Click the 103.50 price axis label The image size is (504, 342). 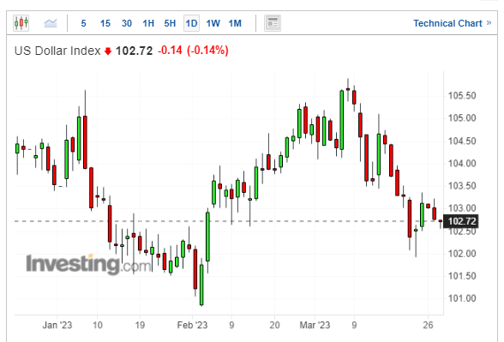click(462, 186)
